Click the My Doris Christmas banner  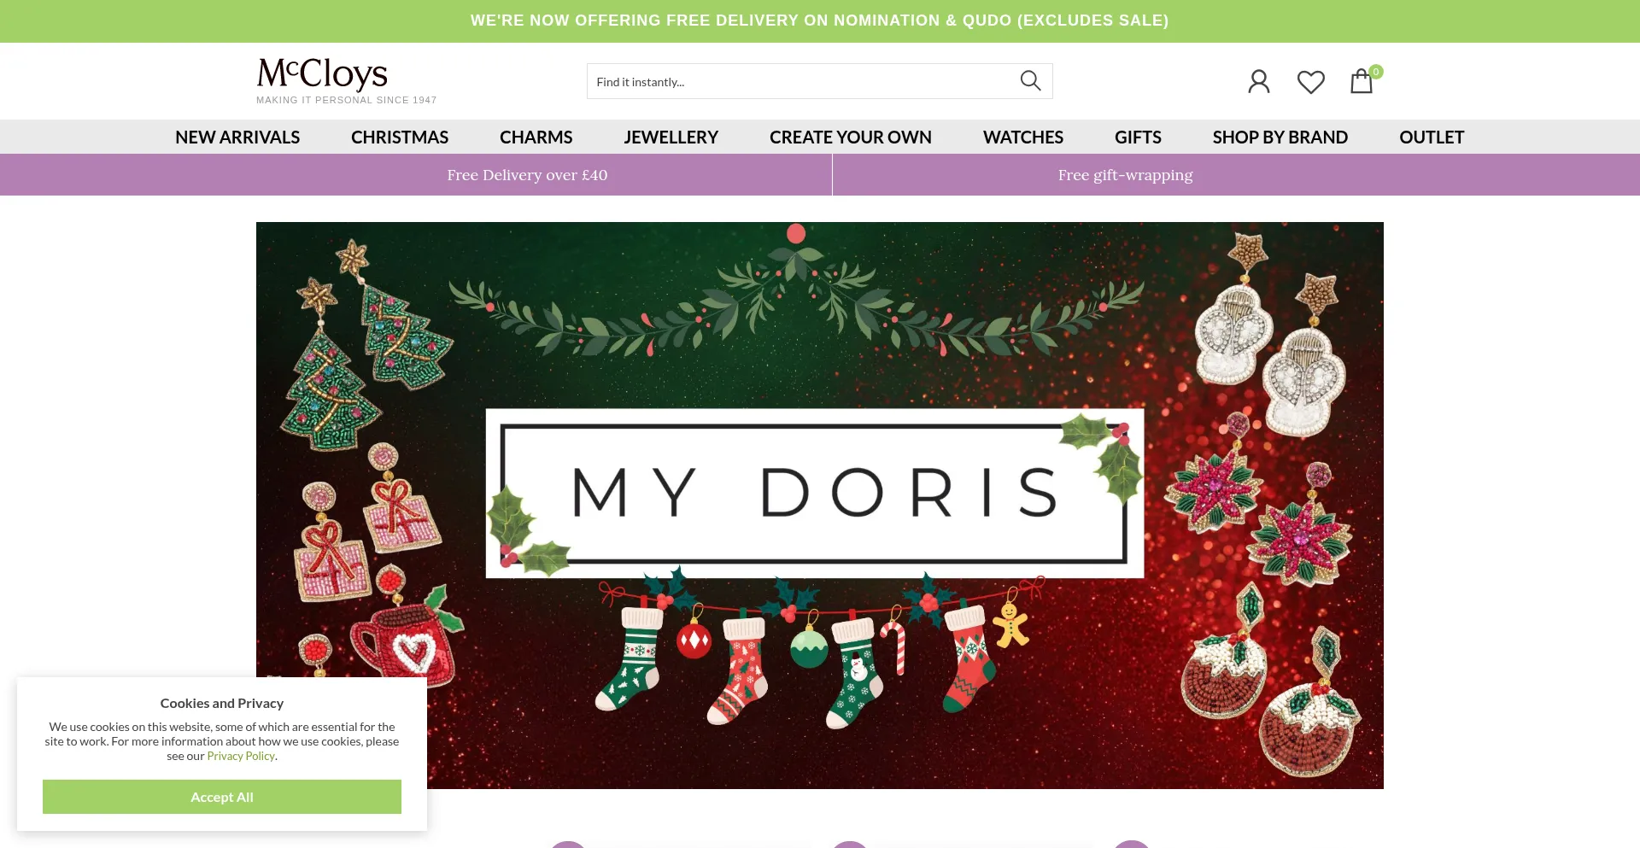tap(820, 506)
